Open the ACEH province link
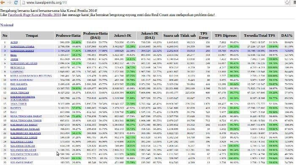 (x=14, y=42)
